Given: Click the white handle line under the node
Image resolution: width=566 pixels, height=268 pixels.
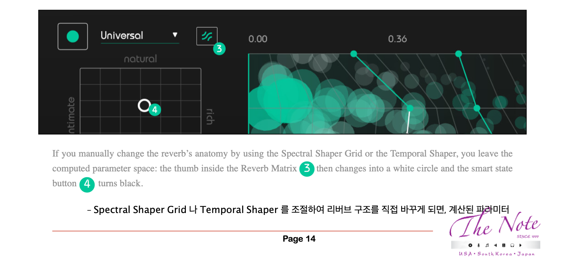Looking at the screenshot, I should click(x=408, y=123).
